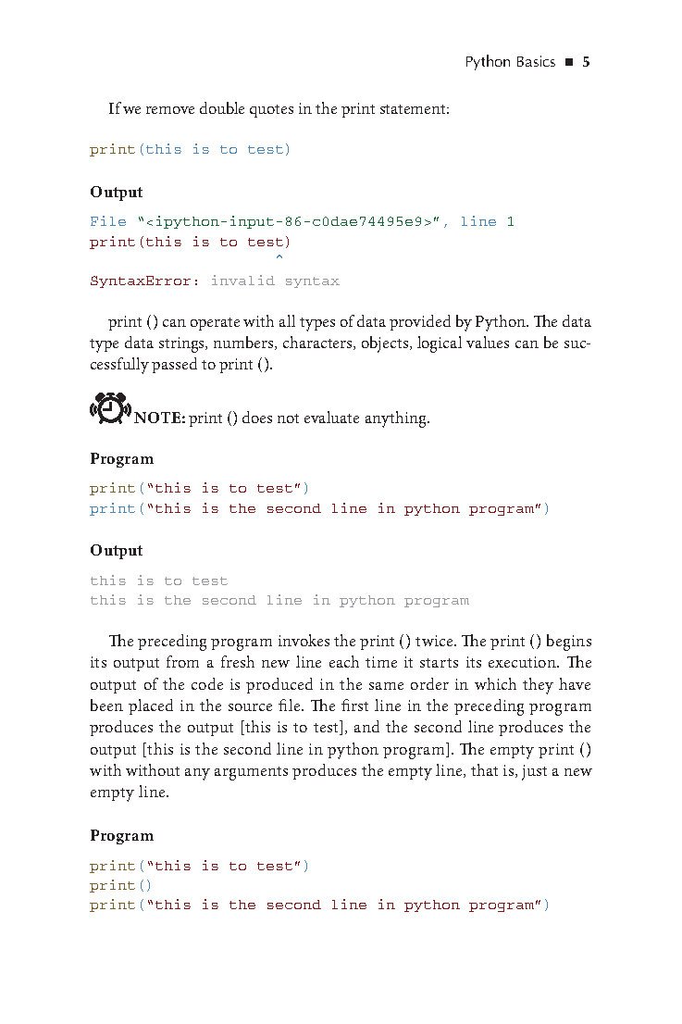Click the SyntaxError: invalid syntax text
This screenshot has height=1024, width=682.
click(215, 281)
